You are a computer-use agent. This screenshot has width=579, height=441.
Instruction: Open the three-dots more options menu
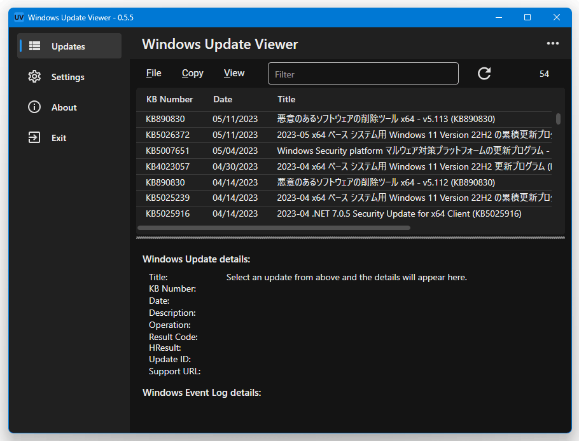pos(553,43)
